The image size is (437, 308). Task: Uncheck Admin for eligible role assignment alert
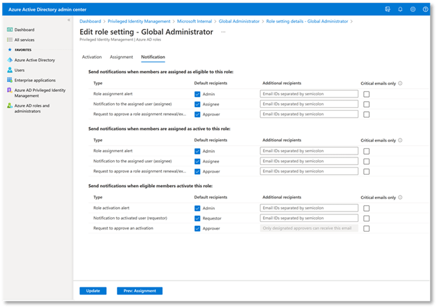click(x=197, y=94)
